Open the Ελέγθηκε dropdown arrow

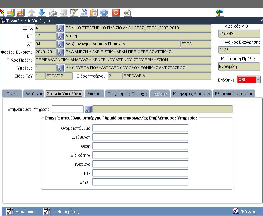[258, 80]
